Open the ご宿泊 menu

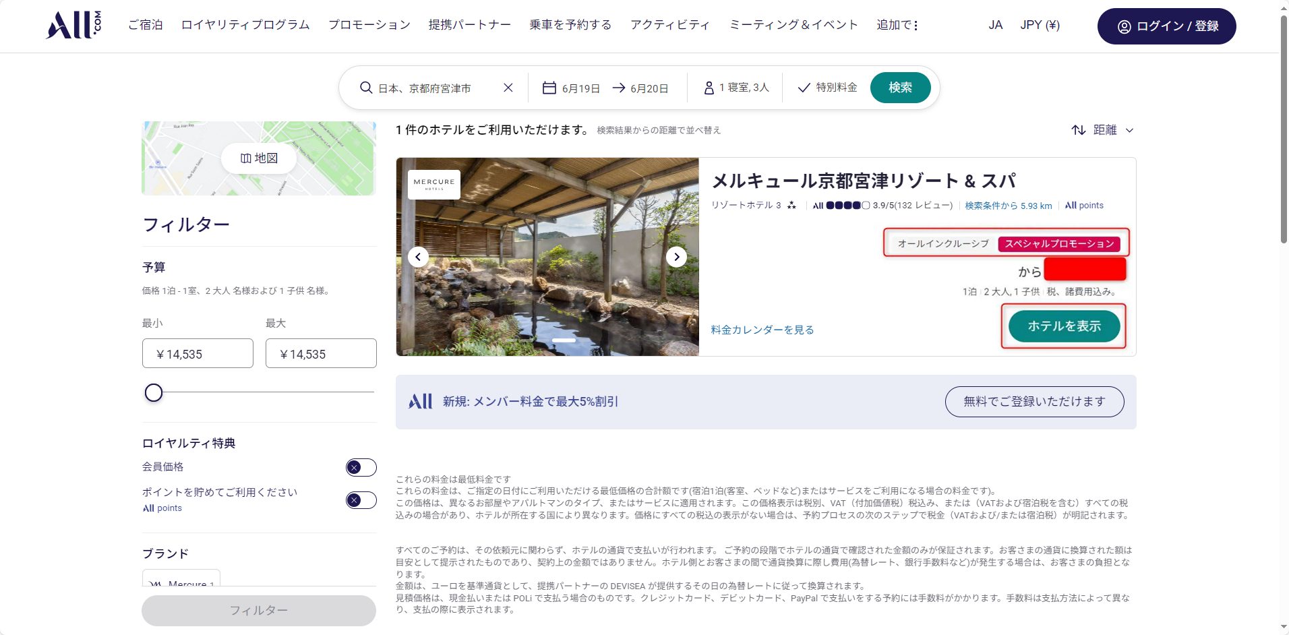146,25
